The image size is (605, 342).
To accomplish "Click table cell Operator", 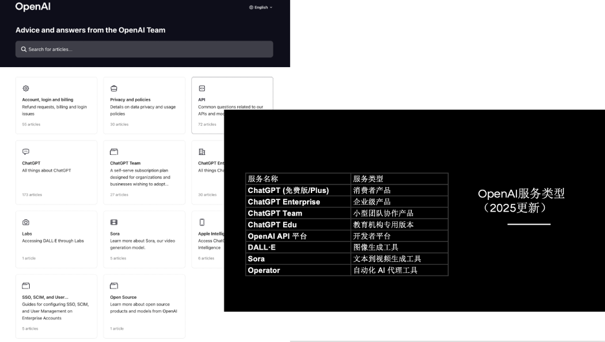I will click(x=298, y=270).
